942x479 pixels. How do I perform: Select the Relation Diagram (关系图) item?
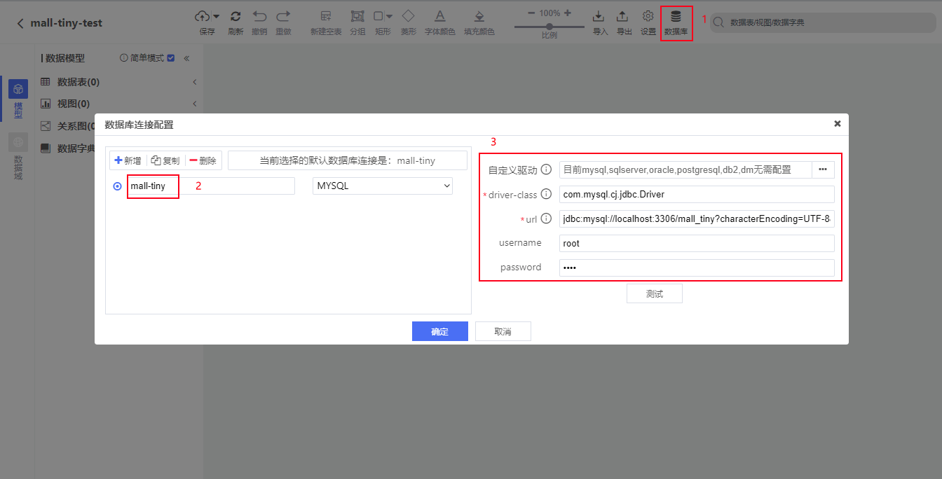[x=76, y=126]
